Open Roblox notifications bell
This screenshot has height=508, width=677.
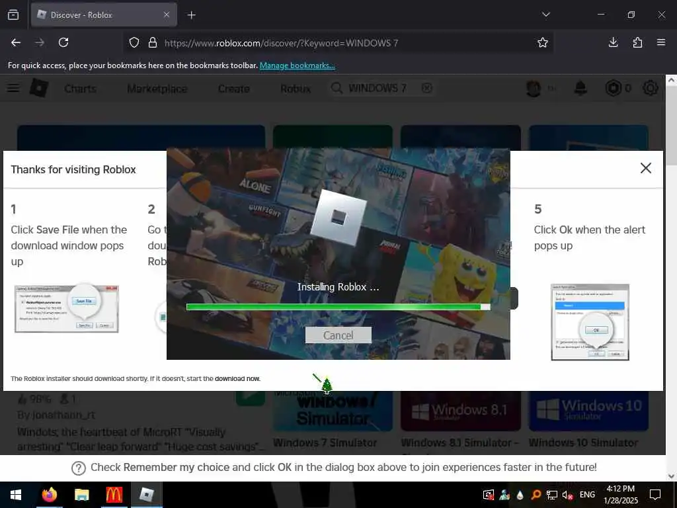point(580,88)
